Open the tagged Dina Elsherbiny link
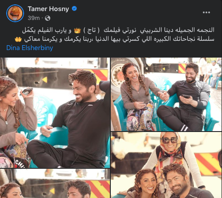This screenshot has height=198, width=222. pyautogui.click(x=30, y=48)
